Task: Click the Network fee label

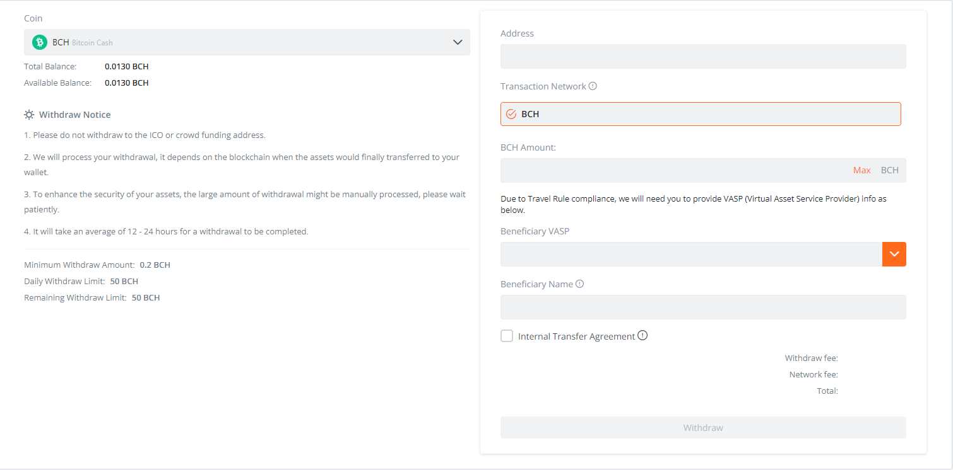Action: 814,374
